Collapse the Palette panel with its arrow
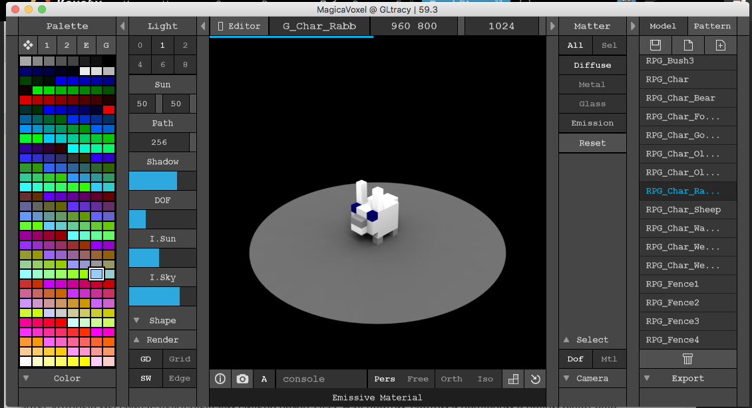Image resolution: width=752 pixels, height=408 pixels. (122, 26)
